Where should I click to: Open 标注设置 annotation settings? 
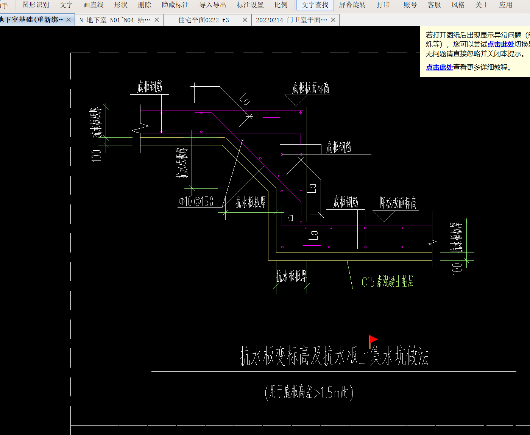[250, 5]
